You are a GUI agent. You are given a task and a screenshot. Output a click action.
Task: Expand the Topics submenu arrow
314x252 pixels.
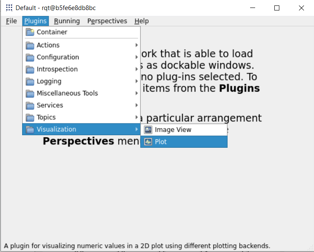click(x=137, y=117)
